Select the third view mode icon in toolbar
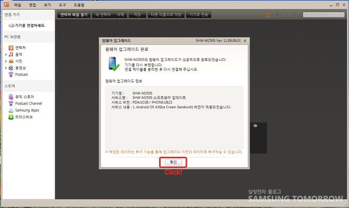The image size is (349, 208). (286, 15)
